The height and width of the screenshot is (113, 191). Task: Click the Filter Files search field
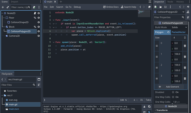18,85
